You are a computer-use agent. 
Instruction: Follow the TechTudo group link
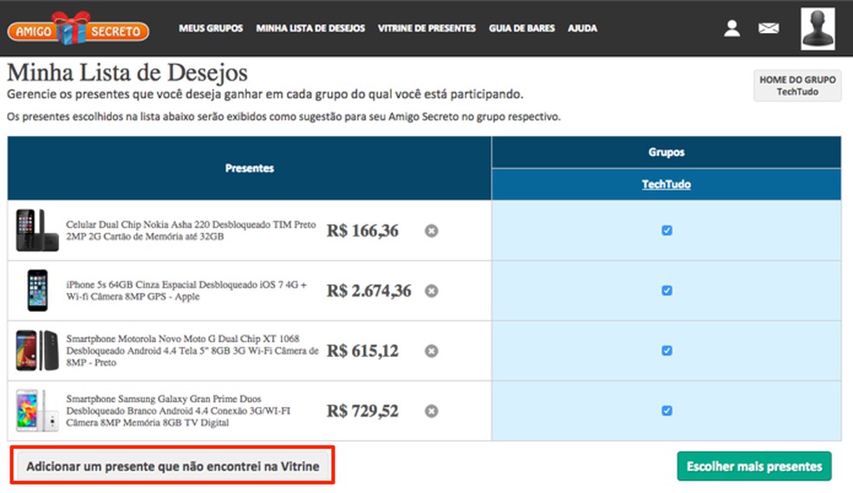pyautogui.click(x=667, y=185)
